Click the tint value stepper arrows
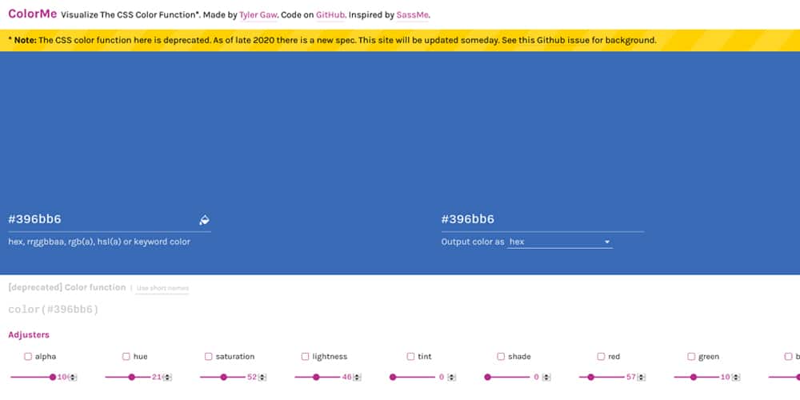 coord(451,378)
